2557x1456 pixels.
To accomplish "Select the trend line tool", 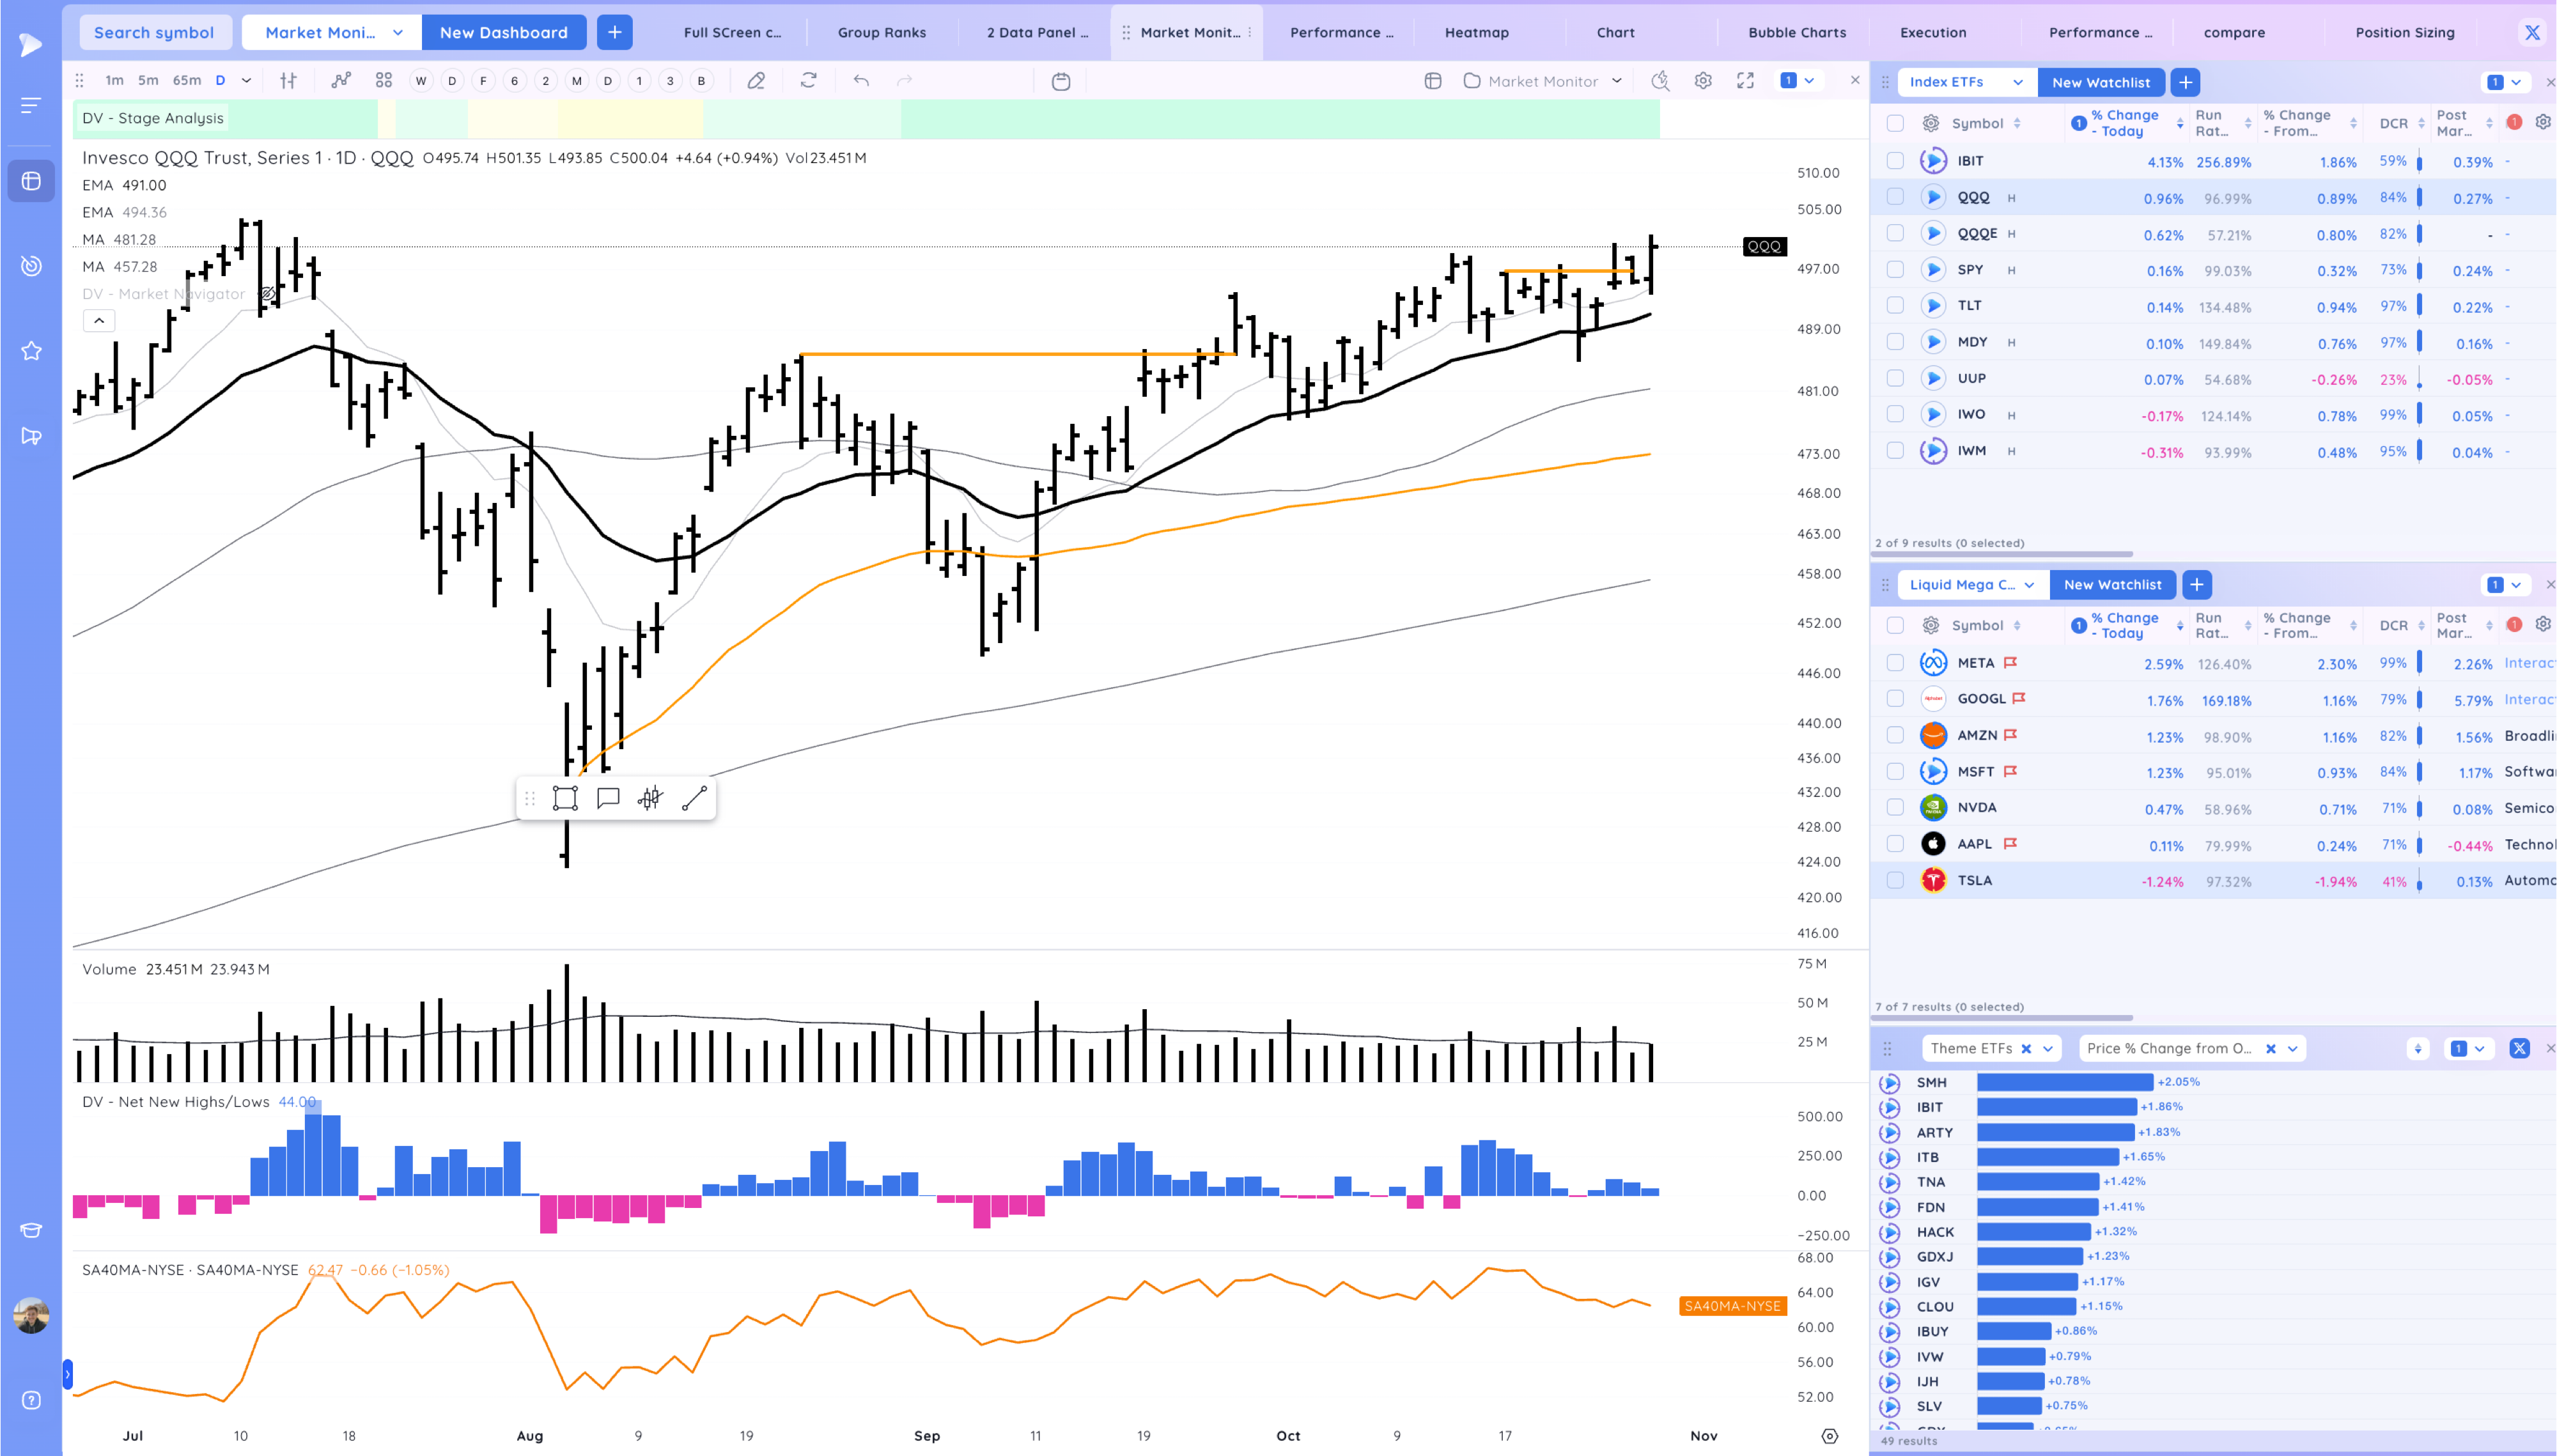I will (694, 798).
